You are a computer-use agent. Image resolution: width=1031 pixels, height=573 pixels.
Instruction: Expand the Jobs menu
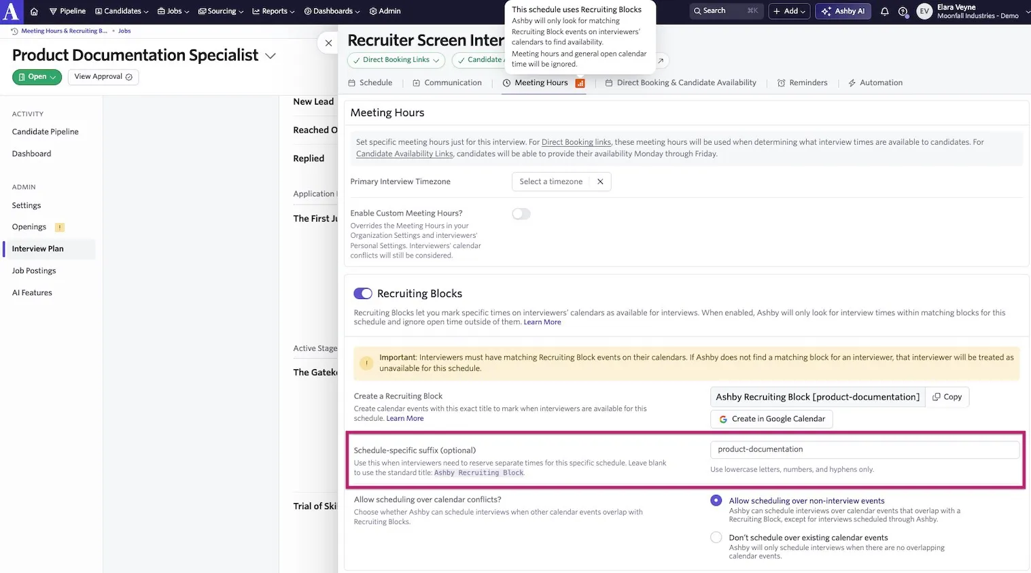[x=173, y=12]
